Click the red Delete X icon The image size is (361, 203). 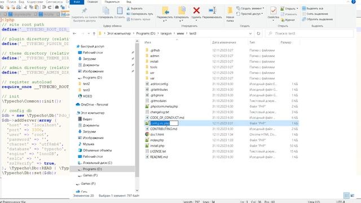coord(196,10)
